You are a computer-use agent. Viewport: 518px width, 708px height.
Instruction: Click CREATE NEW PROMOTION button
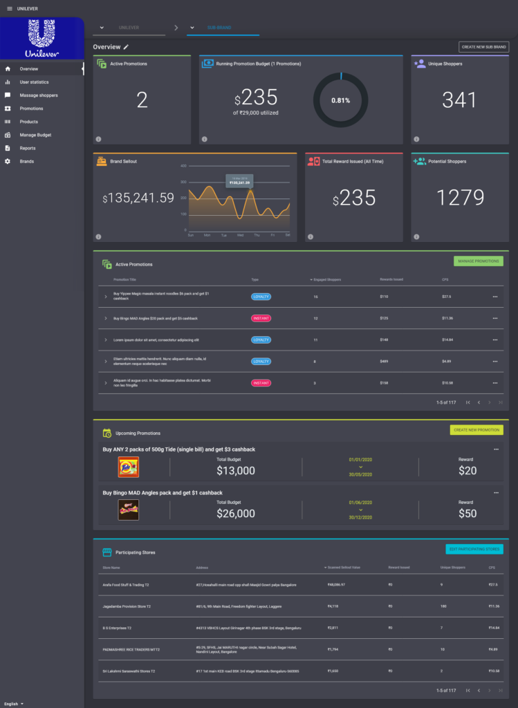(477, 430)
